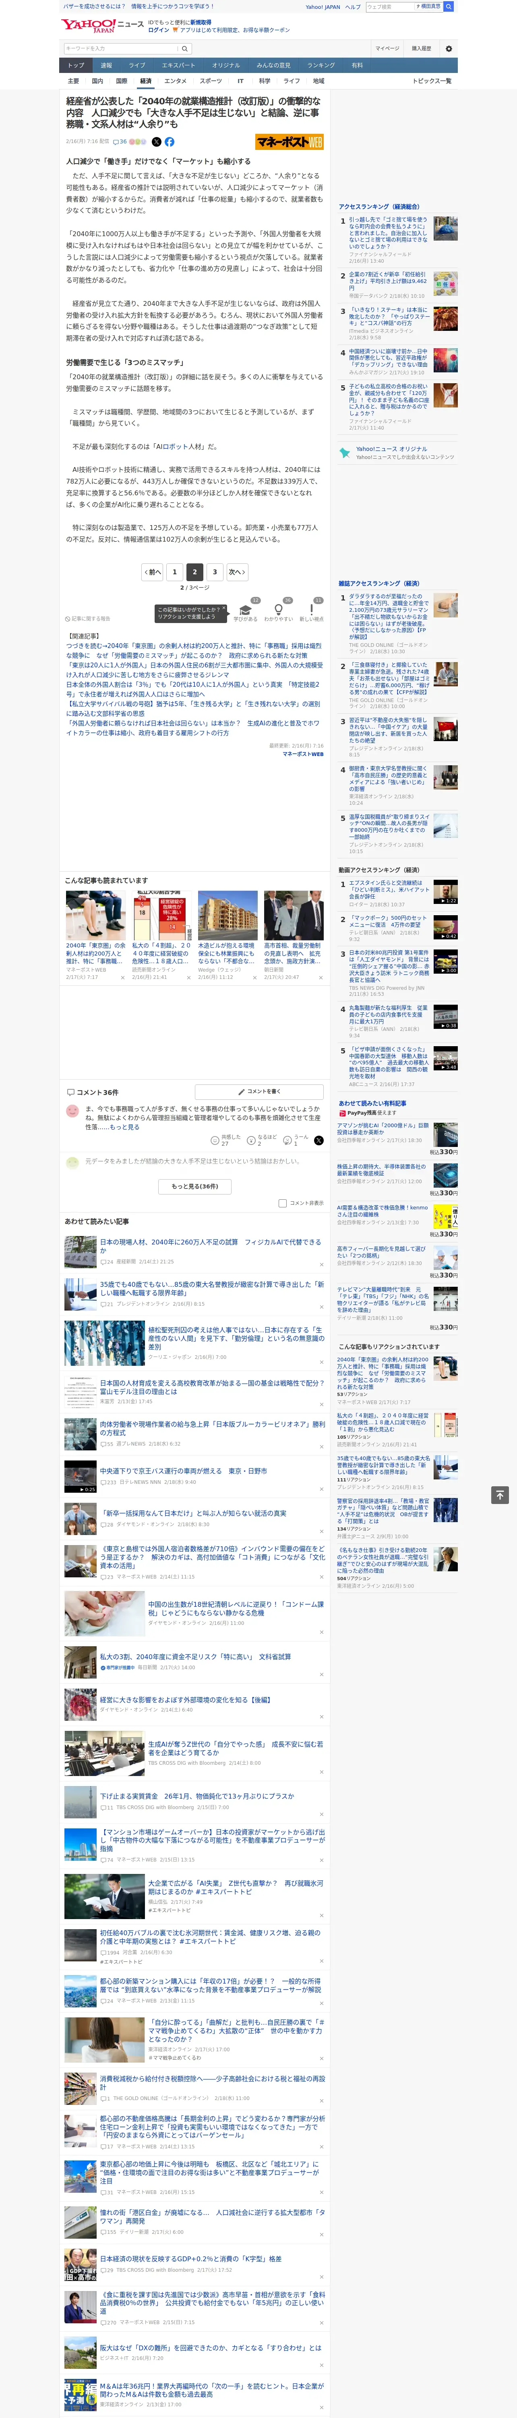Report the article via 記事に関する報告
Screen dimensions: 517x2418
pyautogui.click(x=88, y=619)
